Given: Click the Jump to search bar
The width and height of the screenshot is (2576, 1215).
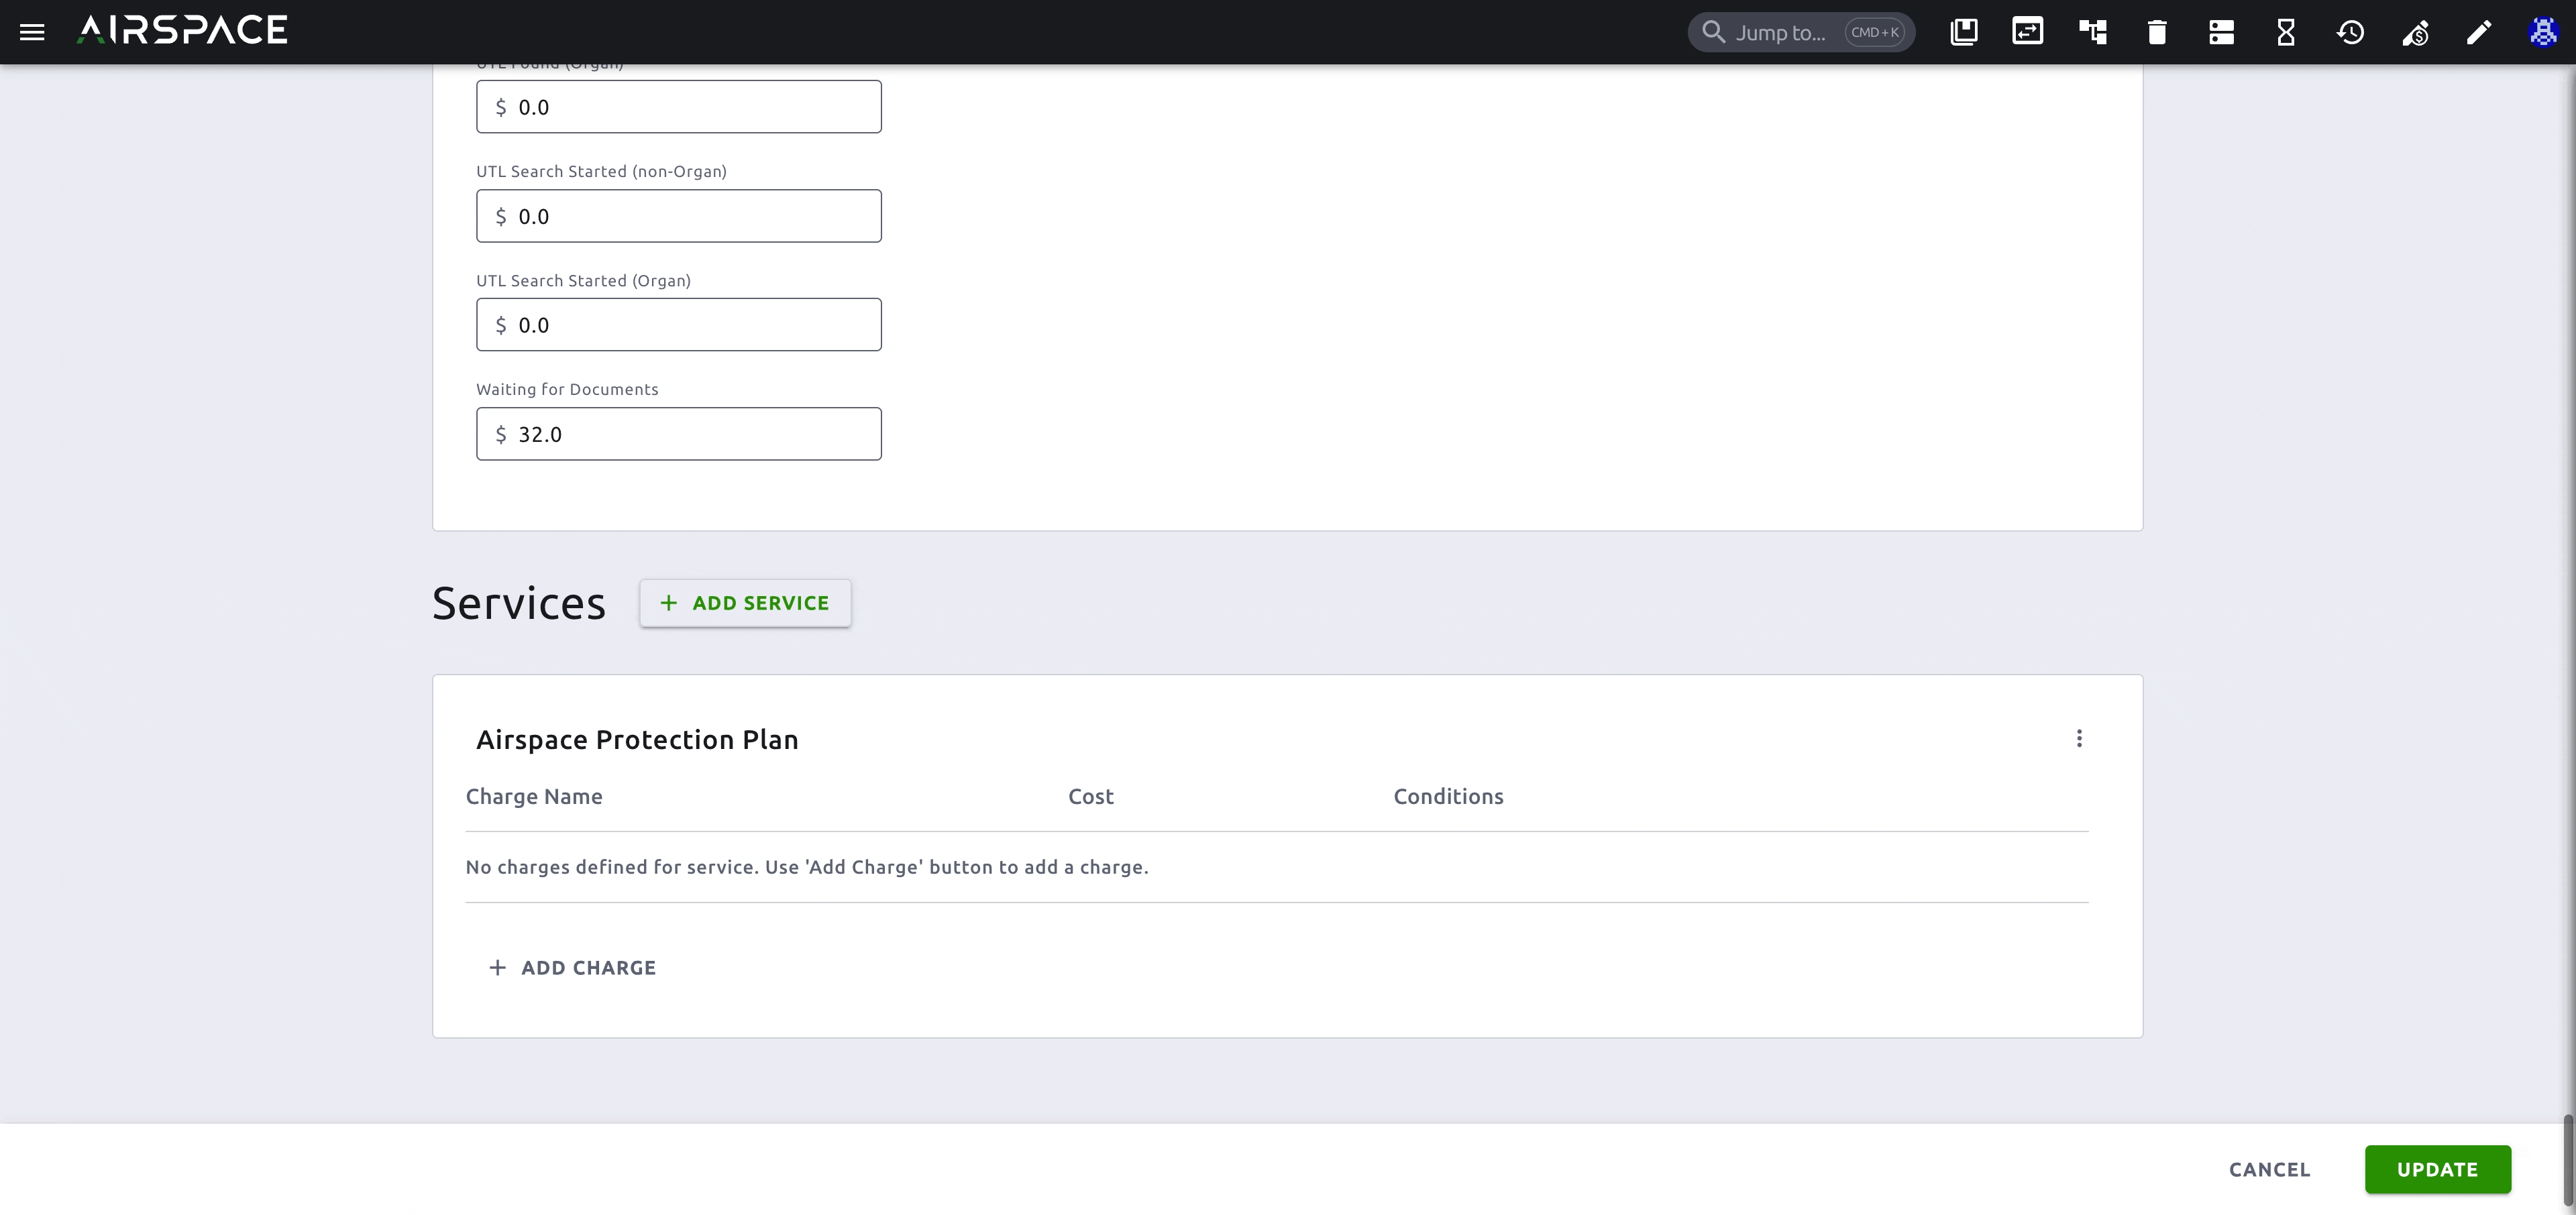Looking at the screenshot, I should [x=1801, y=32].
